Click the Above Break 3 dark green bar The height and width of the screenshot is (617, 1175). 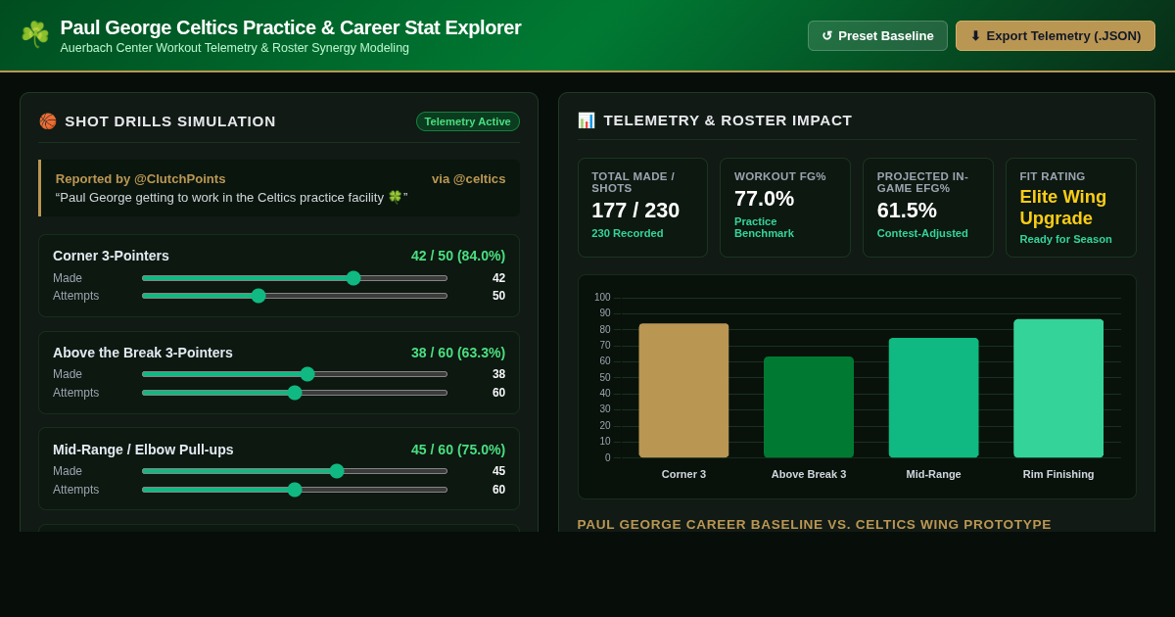809,407
